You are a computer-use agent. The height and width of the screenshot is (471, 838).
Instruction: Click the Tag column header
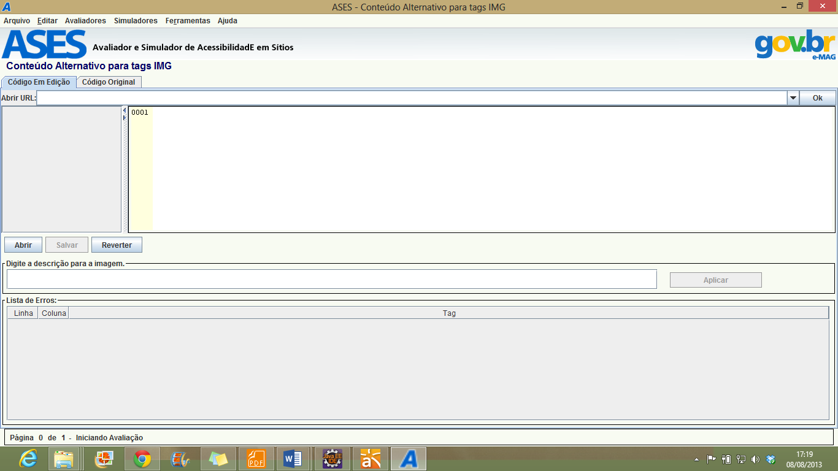coord(449,313)
